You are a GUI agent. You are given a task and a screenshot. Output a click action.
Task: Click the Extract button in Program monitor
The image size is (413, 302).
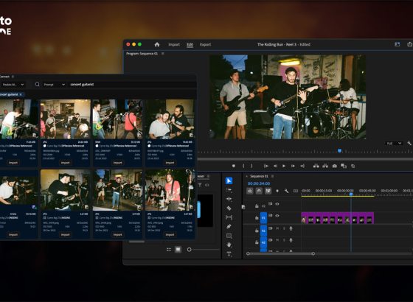pyautogui.click(x=325, y=166)
